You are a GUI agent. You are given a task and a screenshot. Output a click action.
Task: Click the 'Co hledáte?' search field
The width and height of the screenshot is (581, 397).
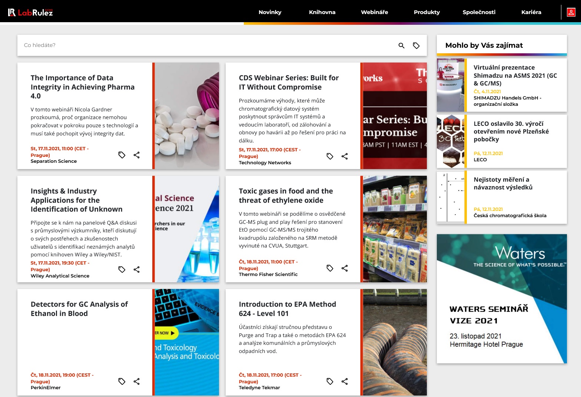pyautogui.click(x=207, y=46)
